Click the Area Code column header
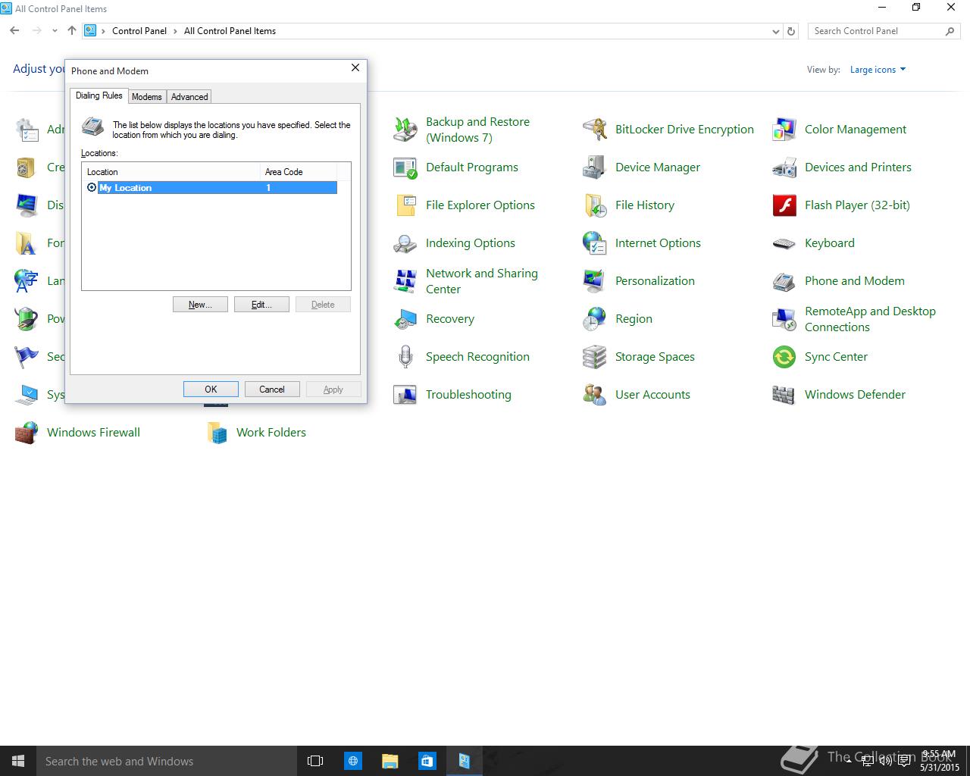Image resolution: width=970 pixels, height=776 pixels. point(299,172)
